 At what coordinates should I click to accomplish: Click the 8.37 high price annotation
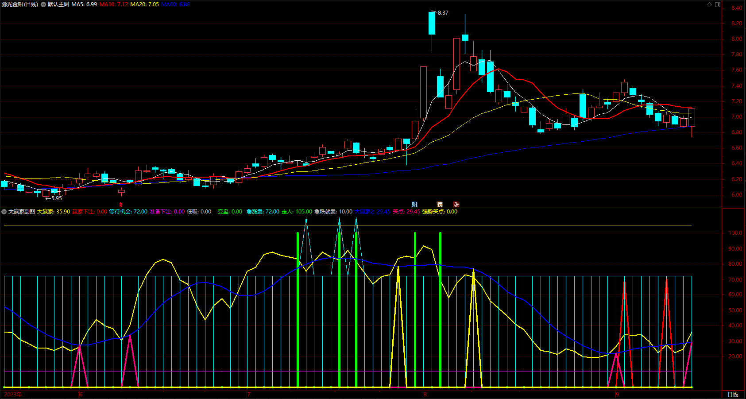point(443,13)
